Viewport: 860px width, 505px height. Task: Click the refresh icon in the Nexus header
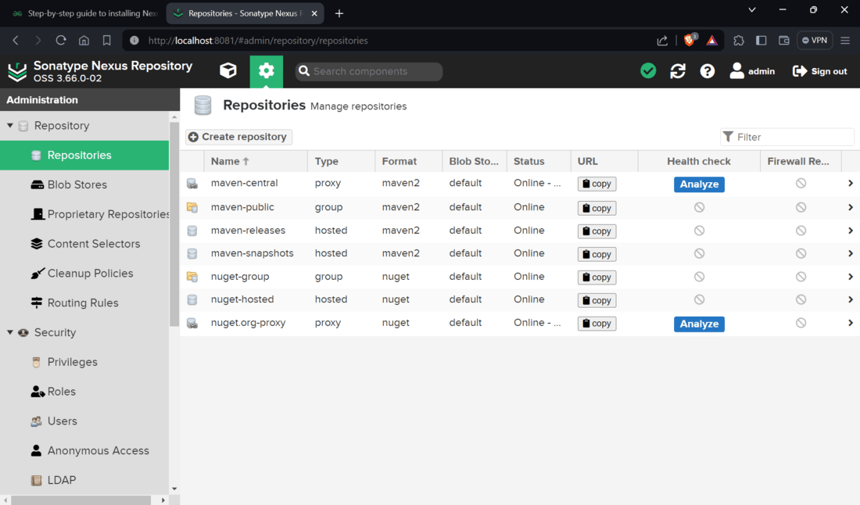pos(677,70)
